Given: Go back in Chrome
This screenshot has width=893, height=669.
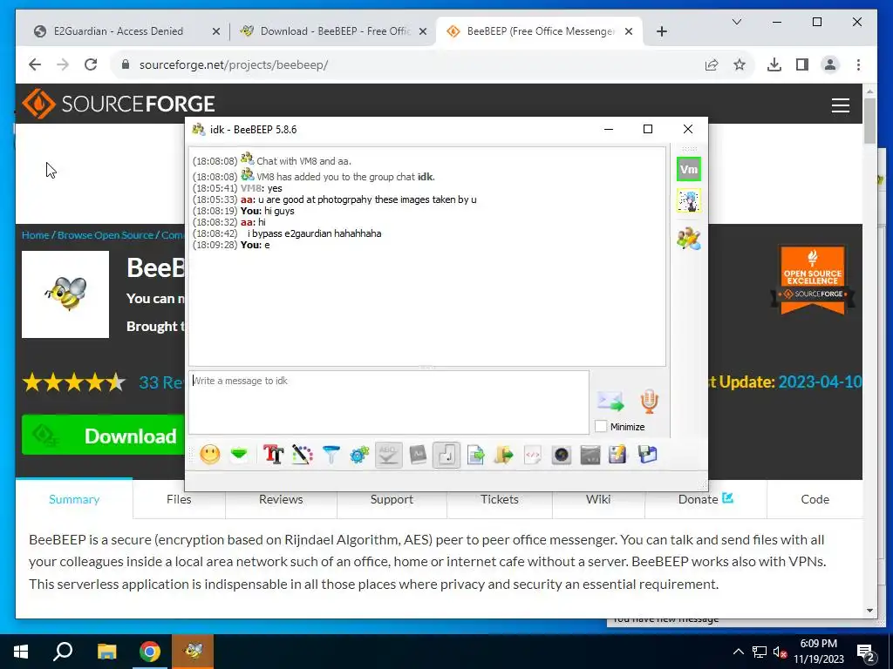Looking at the screenshot, I should click(x=35, y=64).
